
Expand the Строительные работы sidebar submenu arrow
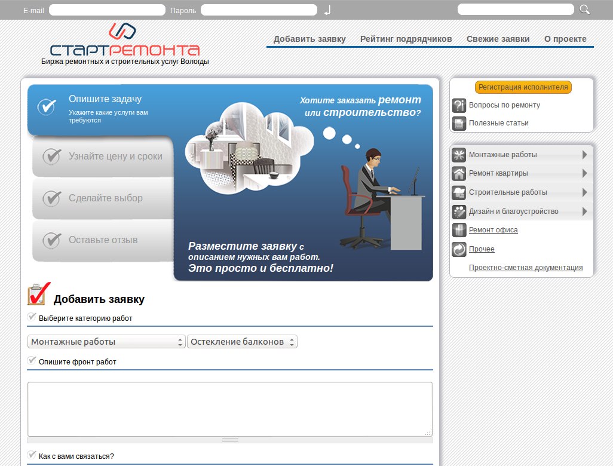(x=584, y=193)
